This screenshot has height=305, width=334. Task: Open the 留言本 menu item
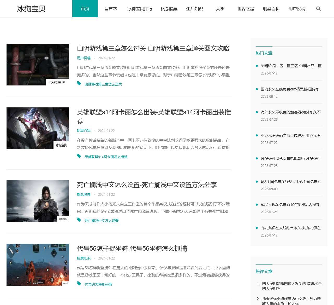(x=111, y=9)
